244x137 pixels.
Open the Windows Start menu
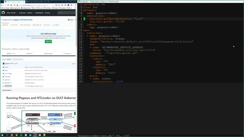(2, 135)
